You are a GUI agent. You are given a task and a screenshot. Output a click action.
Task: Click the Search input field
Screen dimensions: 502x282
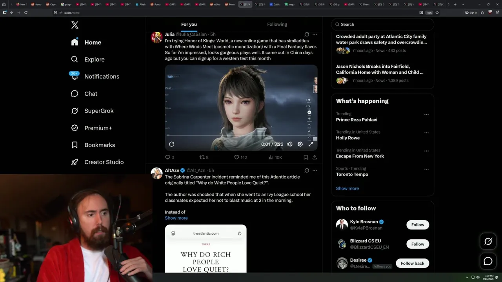(382, 24)
